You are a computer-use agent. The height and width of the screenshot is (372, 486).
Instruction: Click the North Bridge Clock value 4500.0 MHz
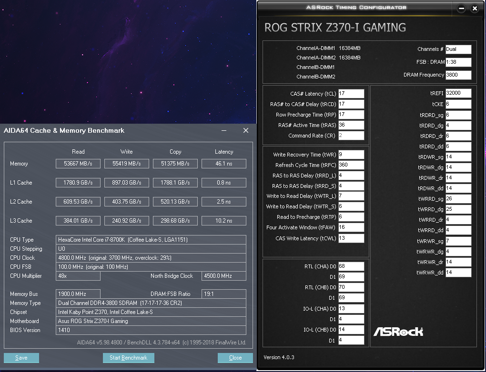tap(224, 276)
